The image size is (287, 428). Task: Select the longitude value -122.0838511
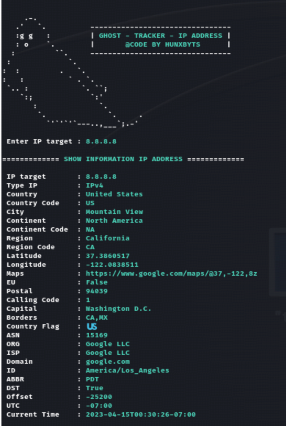point(112,265)
